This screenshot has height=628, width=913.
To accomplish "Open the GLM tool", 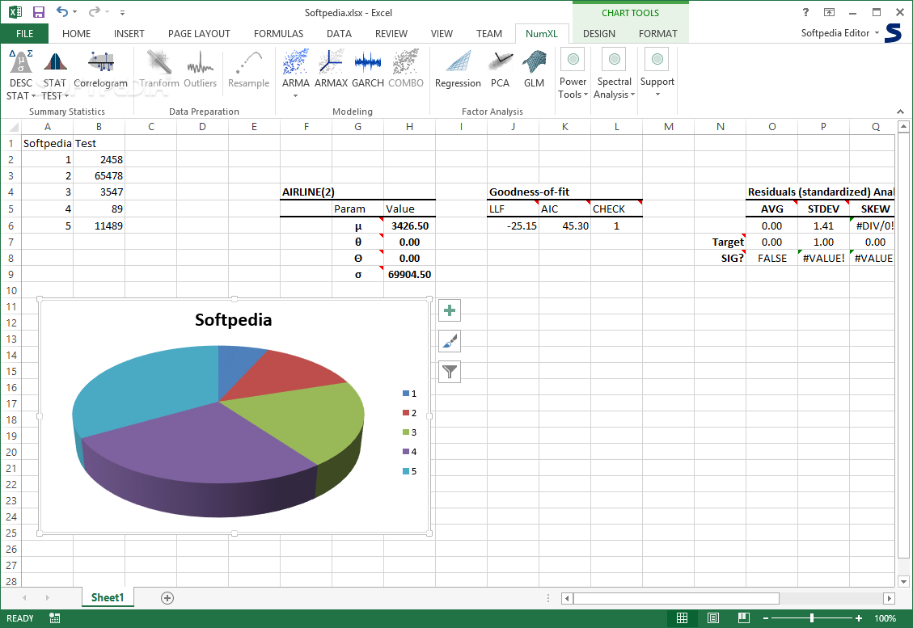I will point(534,70).
